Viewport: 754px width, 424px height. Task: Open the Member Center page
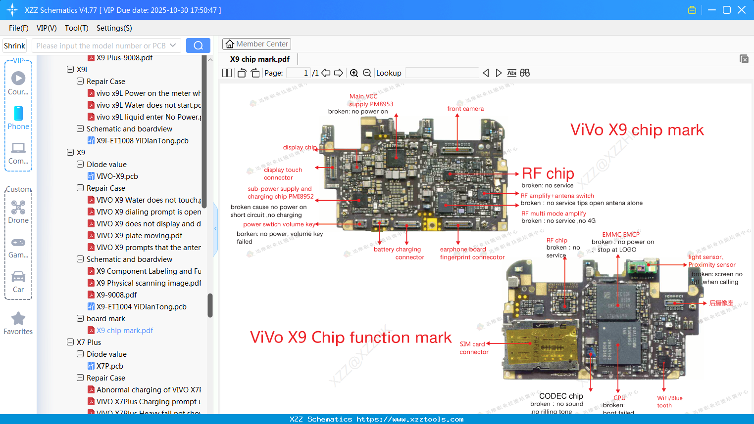[x=256, y=43]
